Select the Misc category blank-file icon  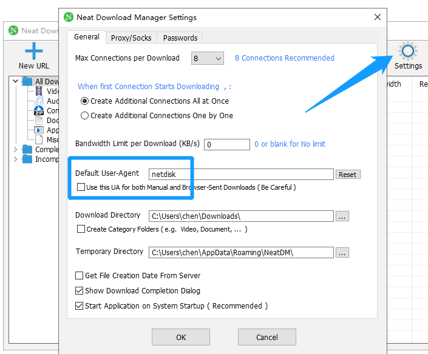click(39, 139)
